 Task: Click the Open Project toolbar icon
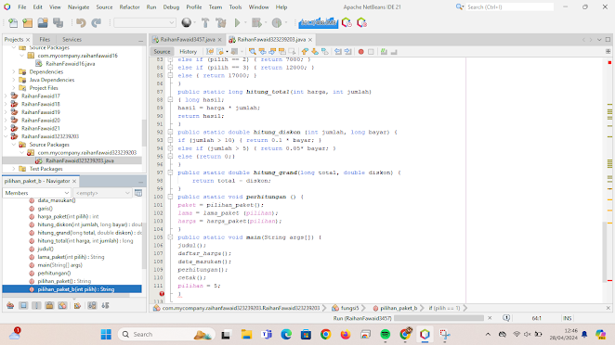pyautogui.click(x=43, y=23)
